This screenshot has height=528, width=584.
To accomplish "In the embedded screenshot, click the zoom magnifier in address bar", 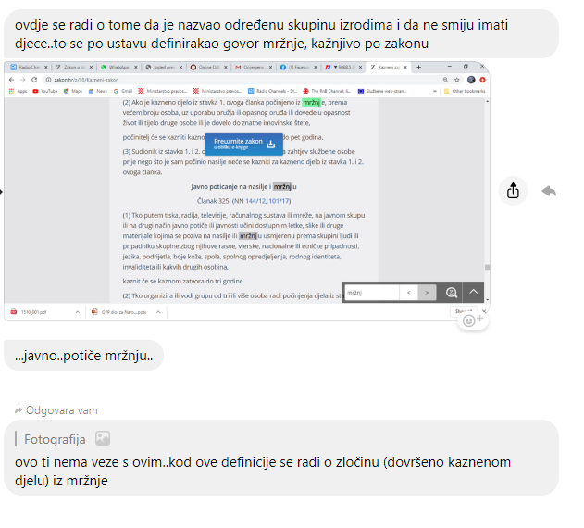I will click(445, 80).
